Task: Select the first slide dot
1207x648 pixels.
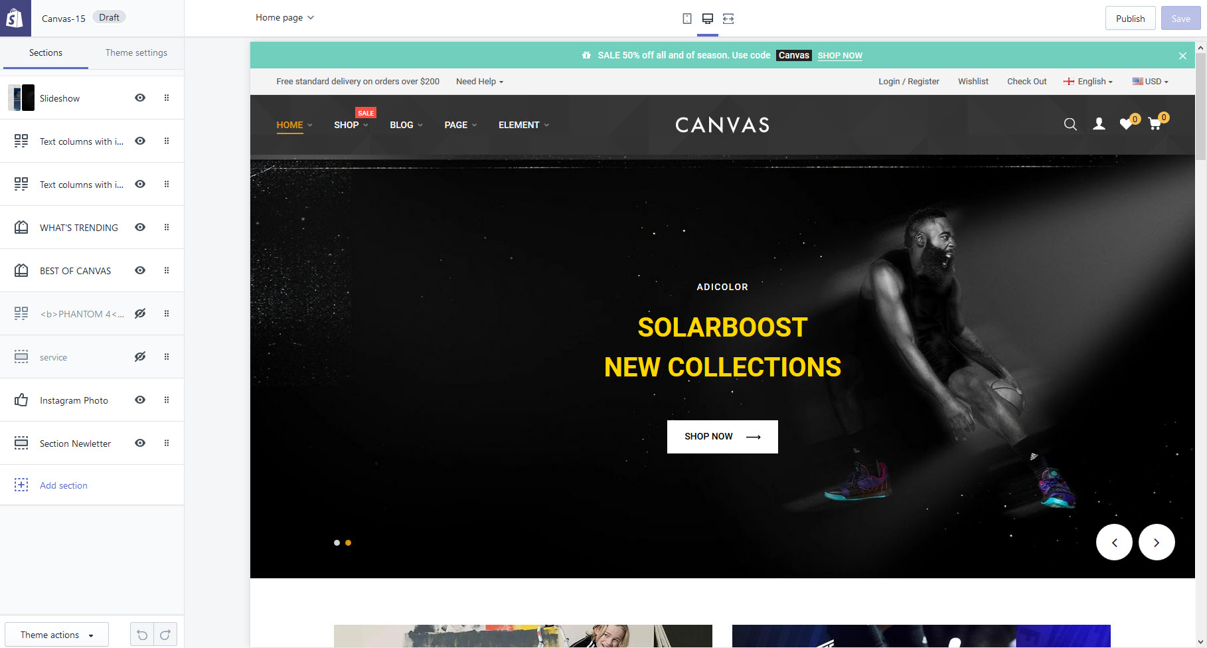Action: point(337,543)
